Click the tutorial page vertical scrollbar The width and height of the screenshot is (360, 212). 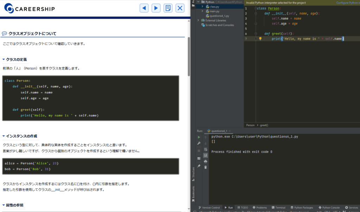pyautogui.click(x=189, y=56)
